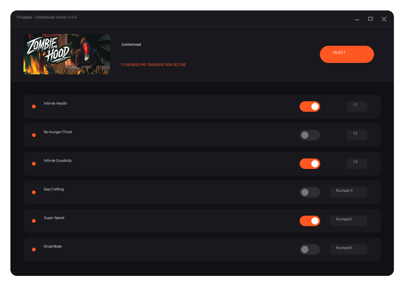Screen dimensions: 404x286
Task: Click the indicator dot for Easy Crafting
Action: pos(34,192)
